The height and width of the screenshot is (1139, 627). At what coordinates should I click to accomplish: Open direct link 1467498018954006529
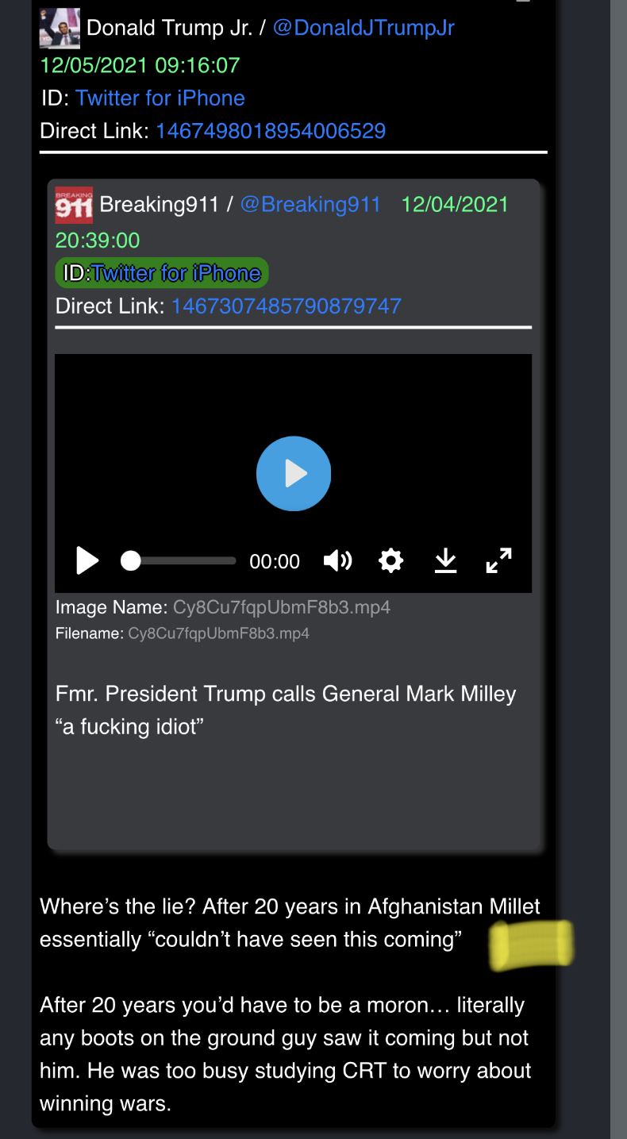coord(271,131)
